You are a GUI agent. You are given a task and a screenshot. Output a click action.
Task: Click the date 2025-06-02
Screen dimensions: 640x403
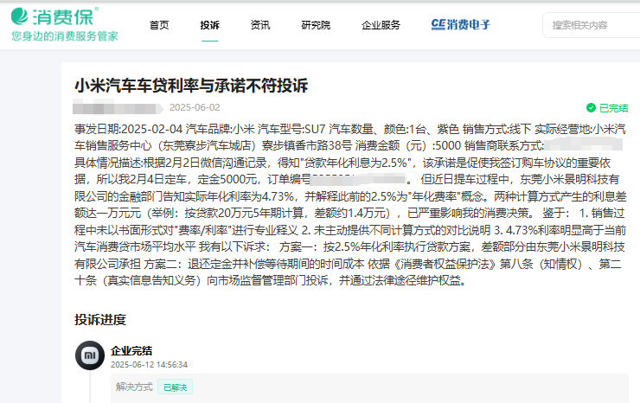pos(195,107)
